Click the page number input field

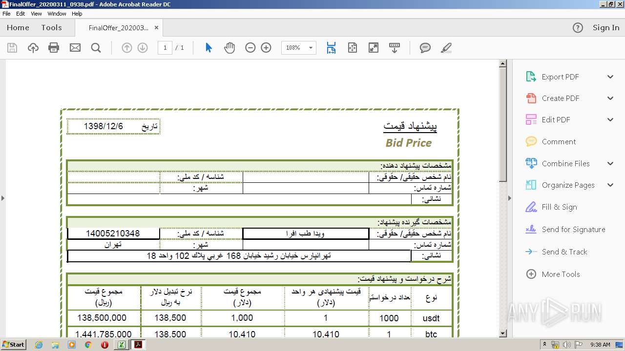165,48
